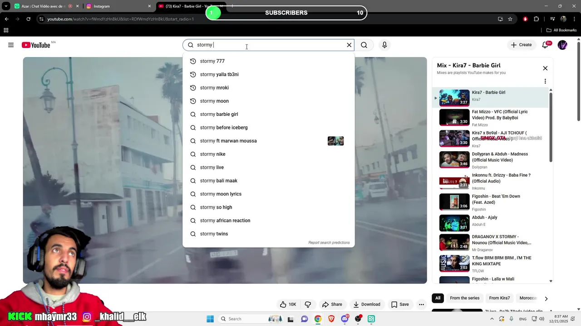
Task: Open taskbar volume control
Action: point(542,319)
